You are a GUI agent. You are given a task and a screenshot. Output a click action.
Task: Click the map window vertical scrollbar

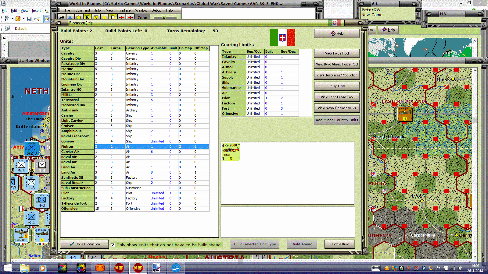475,163
